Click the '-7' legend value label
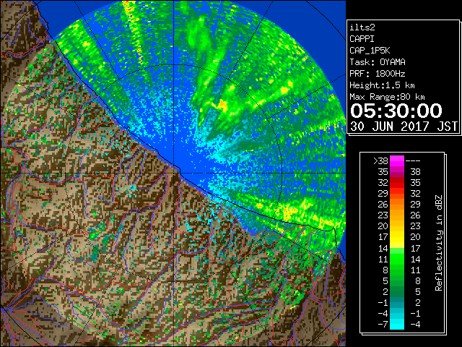The width and height of the screenshot is (462, 347). [383, 324]
